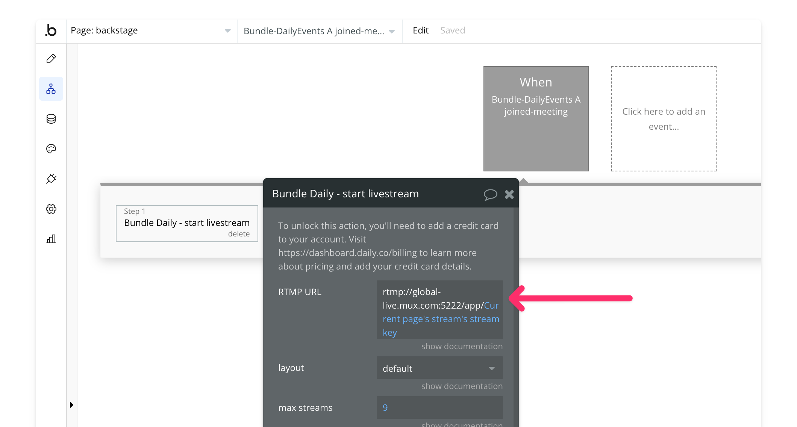This screenshot has height=427, width=797.
Task: Open the Edit menu
Action: coord(420,30)
